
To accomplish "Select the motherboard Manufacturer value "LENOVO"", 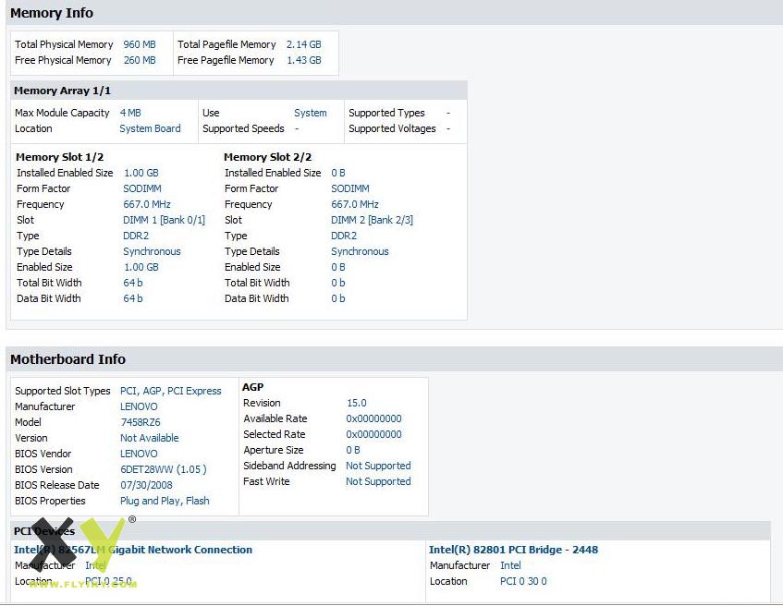I will click(x=139, y=406).
